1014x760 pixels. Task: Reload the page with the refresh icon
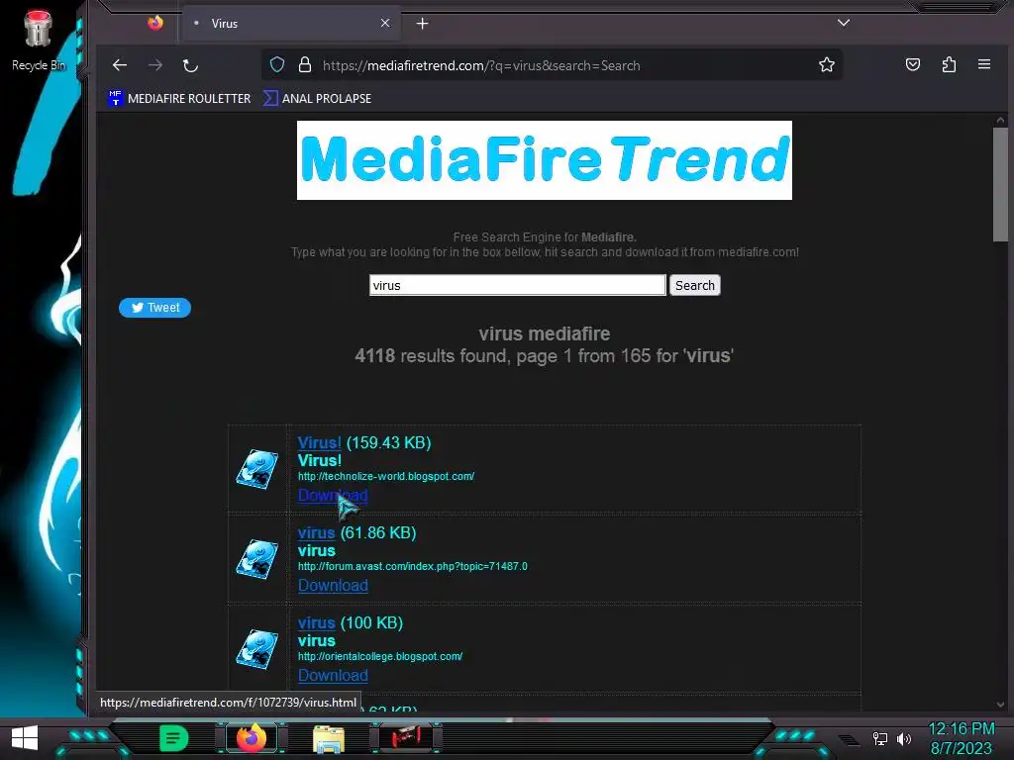pos(190,65)
